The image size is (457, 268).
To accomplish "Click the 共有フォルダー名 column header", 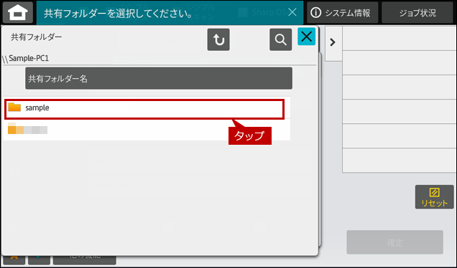I will tap(159, 78).
